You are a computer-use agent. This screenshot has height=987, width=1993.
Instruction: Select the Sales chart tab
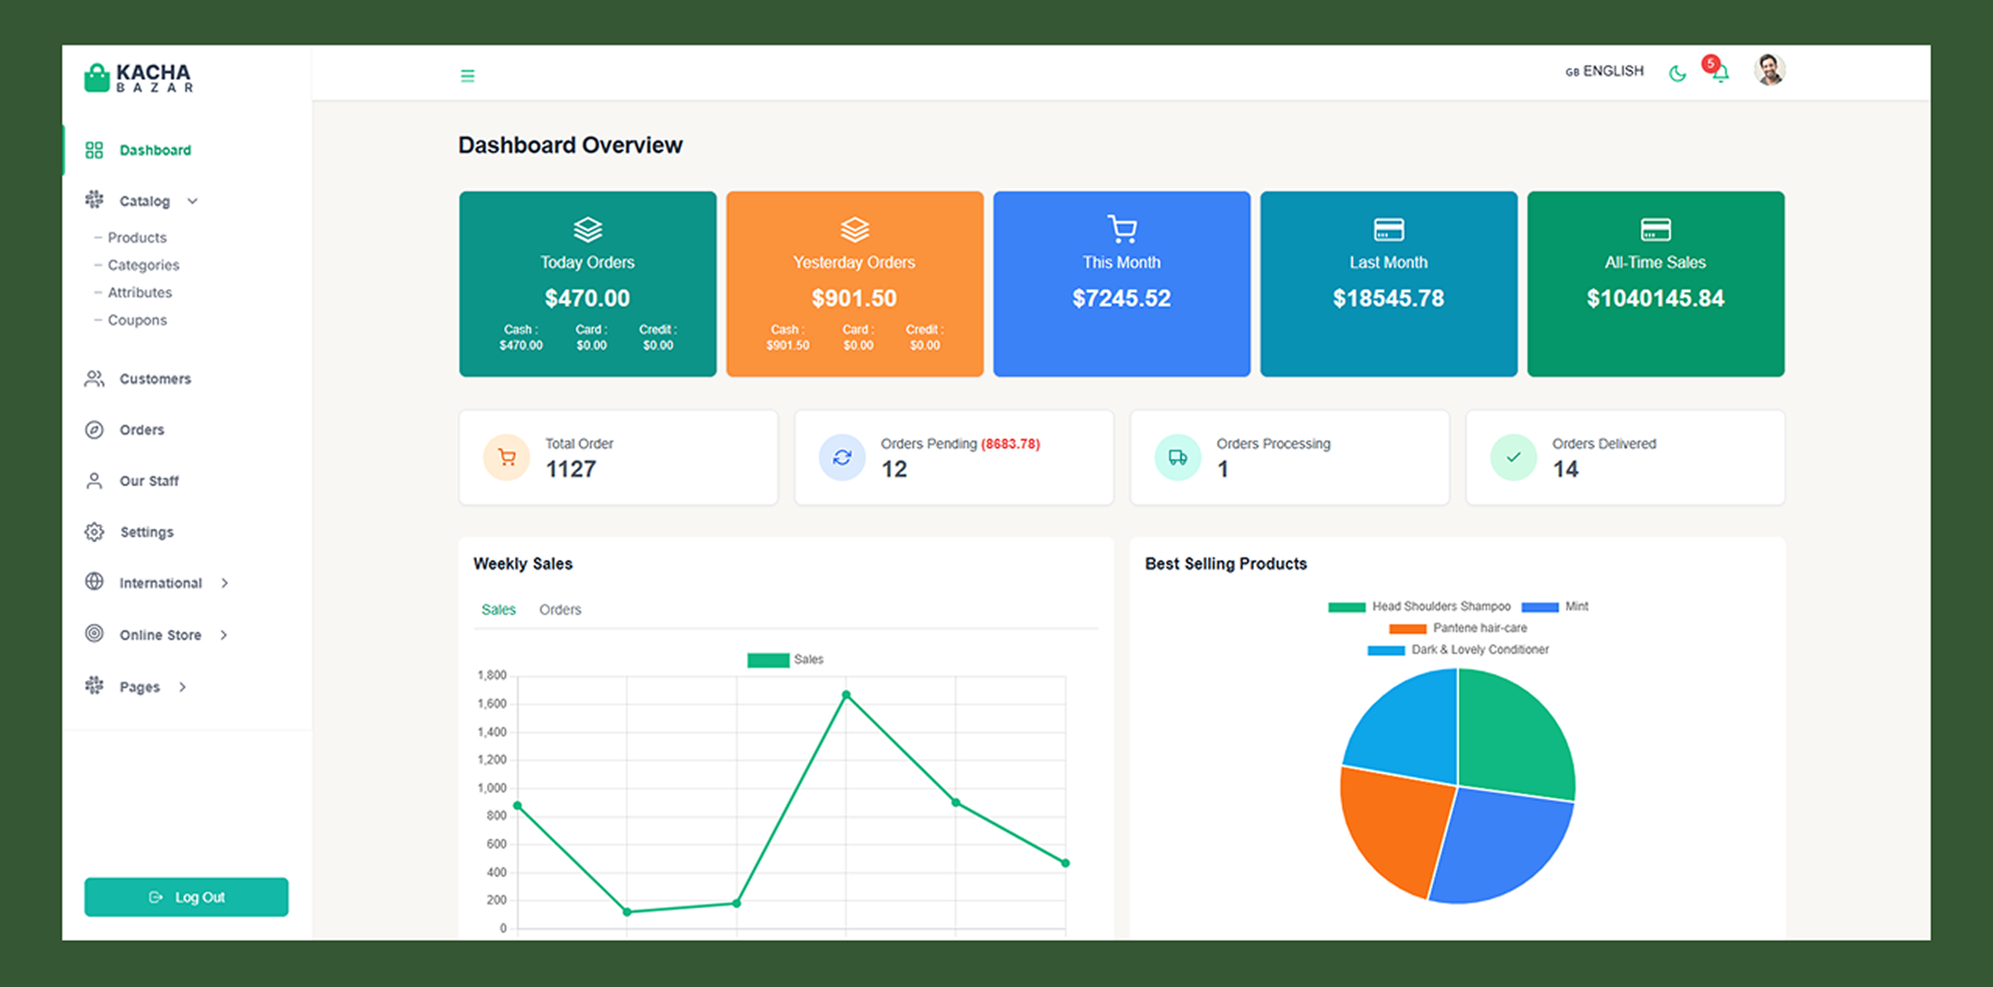tap(498, 610)
